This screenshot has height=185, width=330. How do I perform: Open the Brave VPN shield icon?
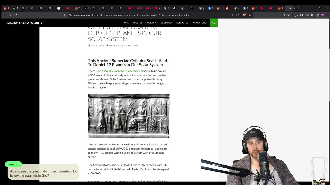317,15
